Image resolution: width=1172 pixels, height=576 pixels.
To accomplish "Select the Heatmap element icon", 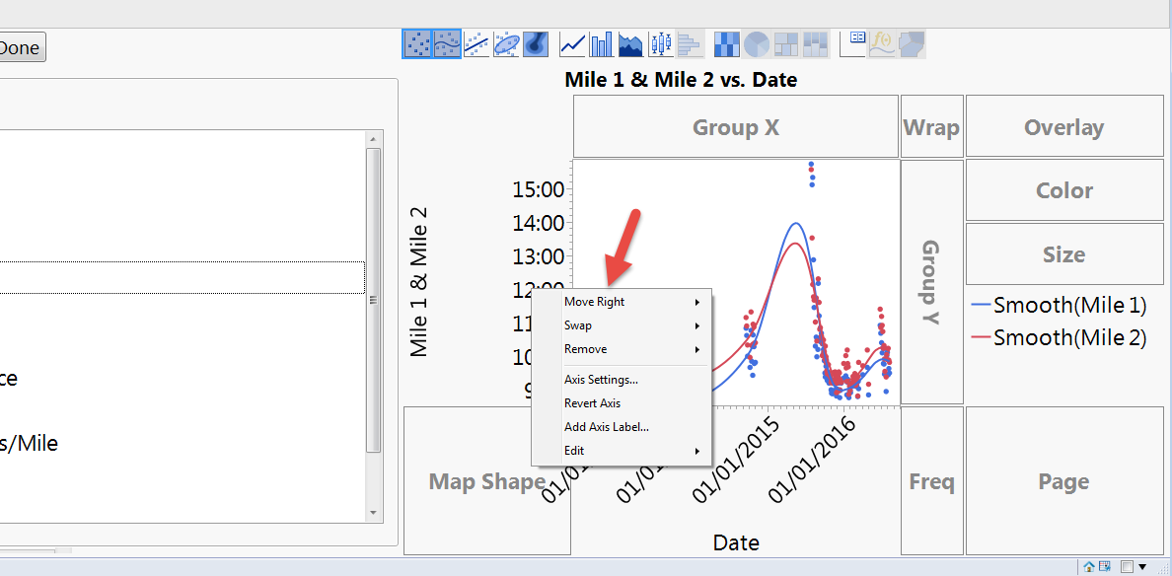I will (727, 43).
